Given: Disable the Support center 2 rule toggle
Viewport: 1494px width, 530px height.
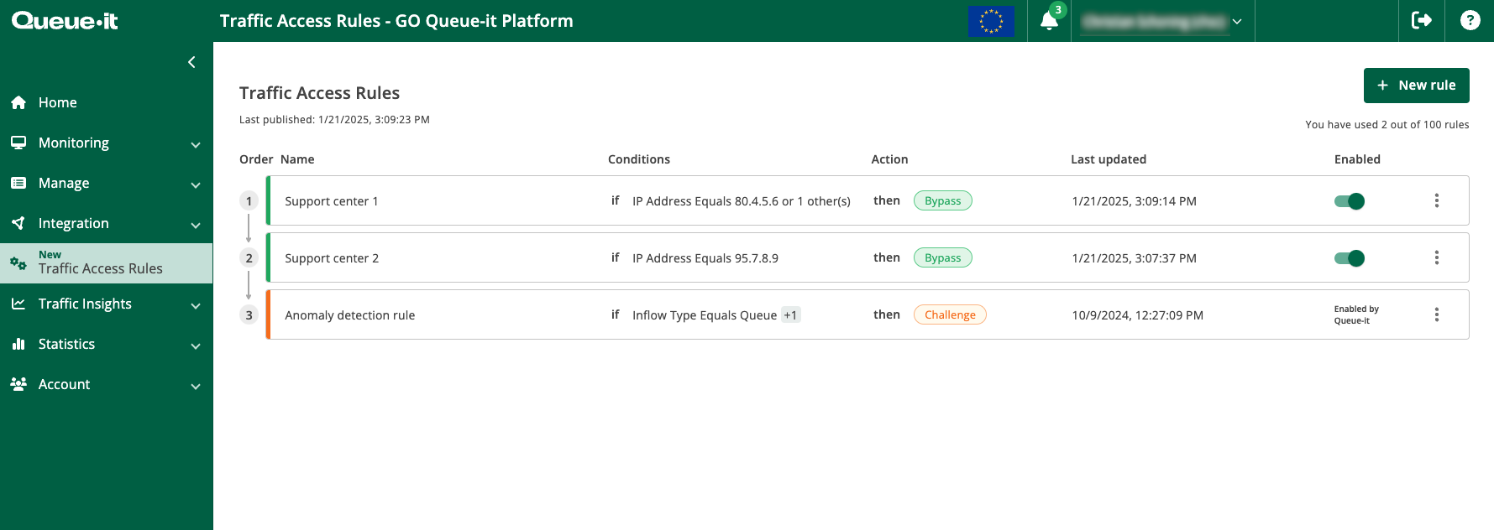Looking at the screenshot, I should tap(1350, 258).
